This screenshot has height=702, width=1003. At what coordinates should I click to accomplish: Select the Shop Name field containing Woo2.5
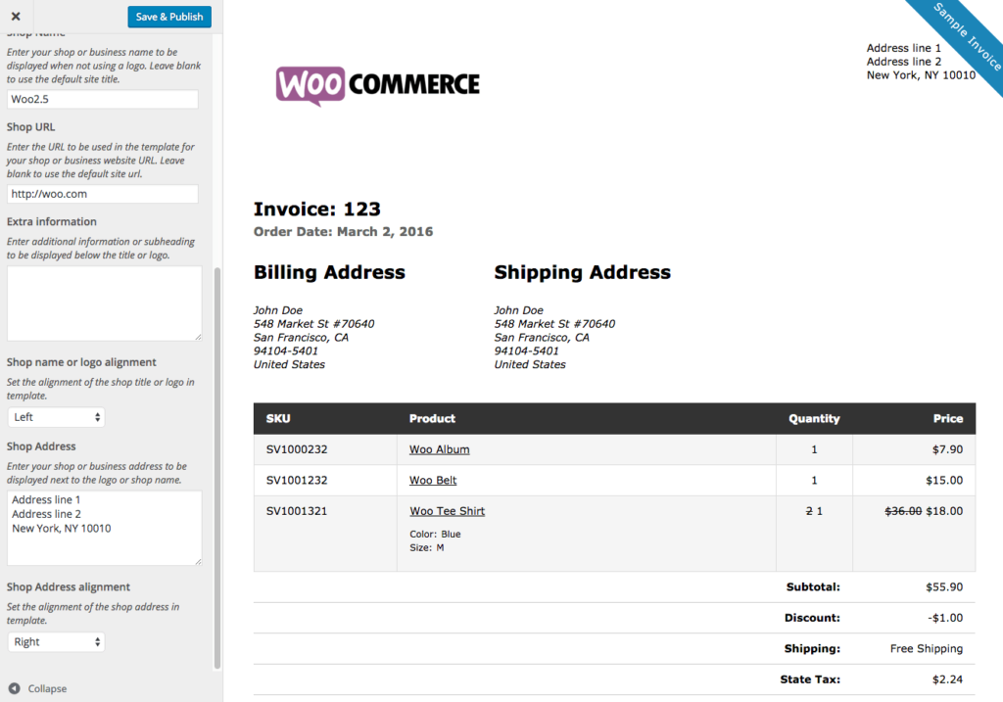click(102, 98)
